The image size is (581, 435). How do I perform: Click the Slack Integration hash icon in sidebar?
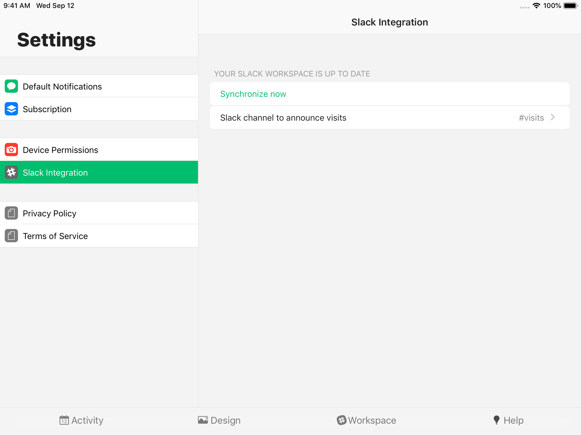point(11,172)
